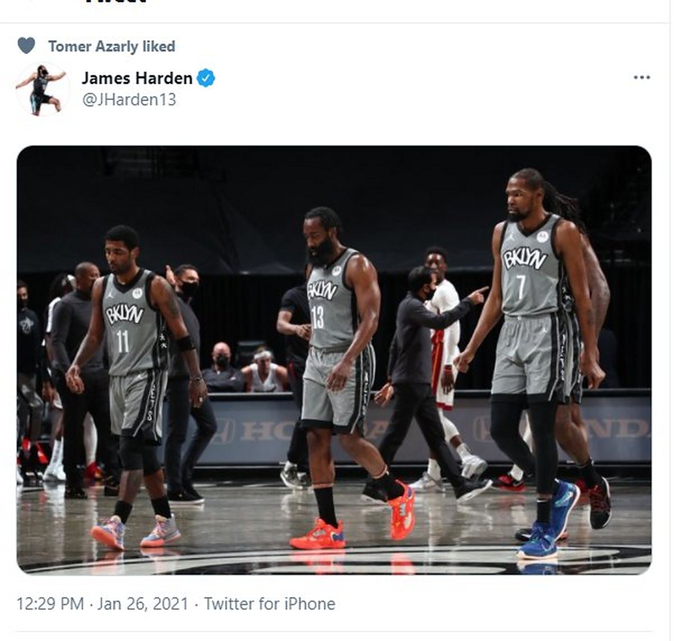Click the blue sneakers in the photo
Viewport: 674px width, 641px height.
pos(539,541)
